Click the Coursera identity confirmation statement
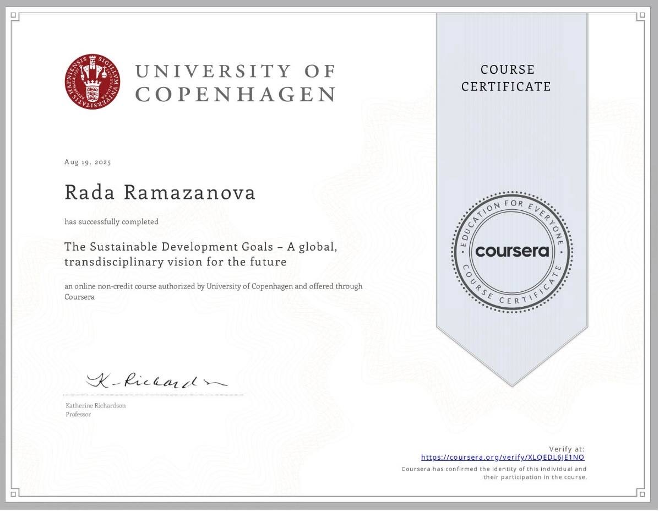Viewport: 659px width, 511px height. pyautogui.click(x=494, y=473)
